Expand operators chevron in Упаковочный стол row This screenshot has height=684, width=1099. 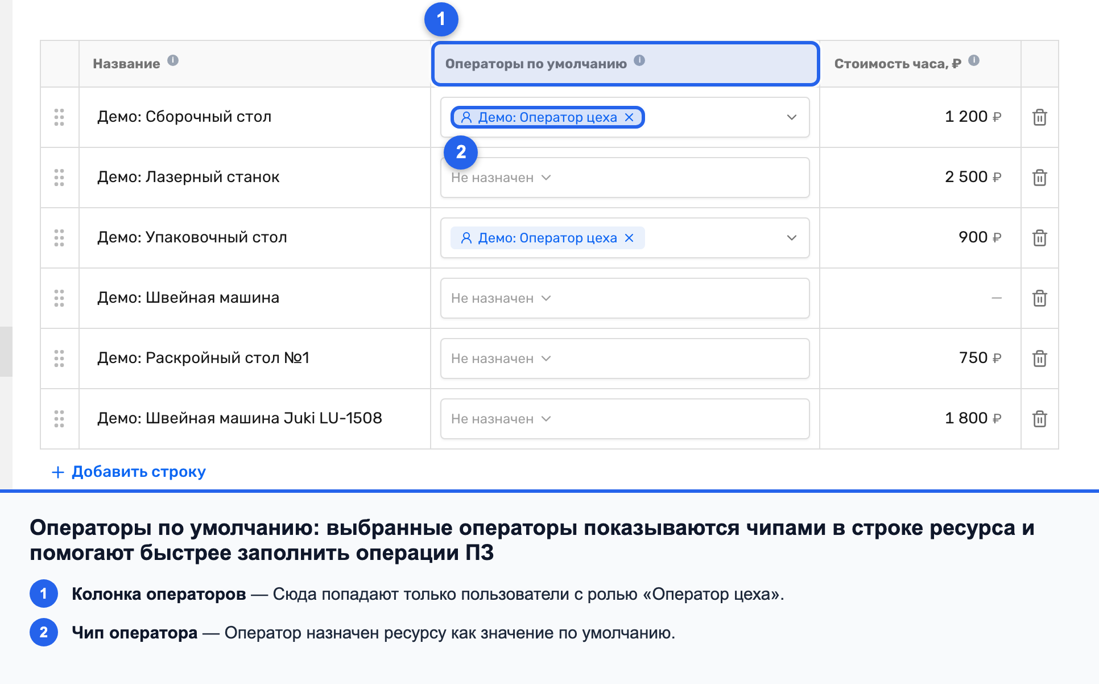pos(791,238)
